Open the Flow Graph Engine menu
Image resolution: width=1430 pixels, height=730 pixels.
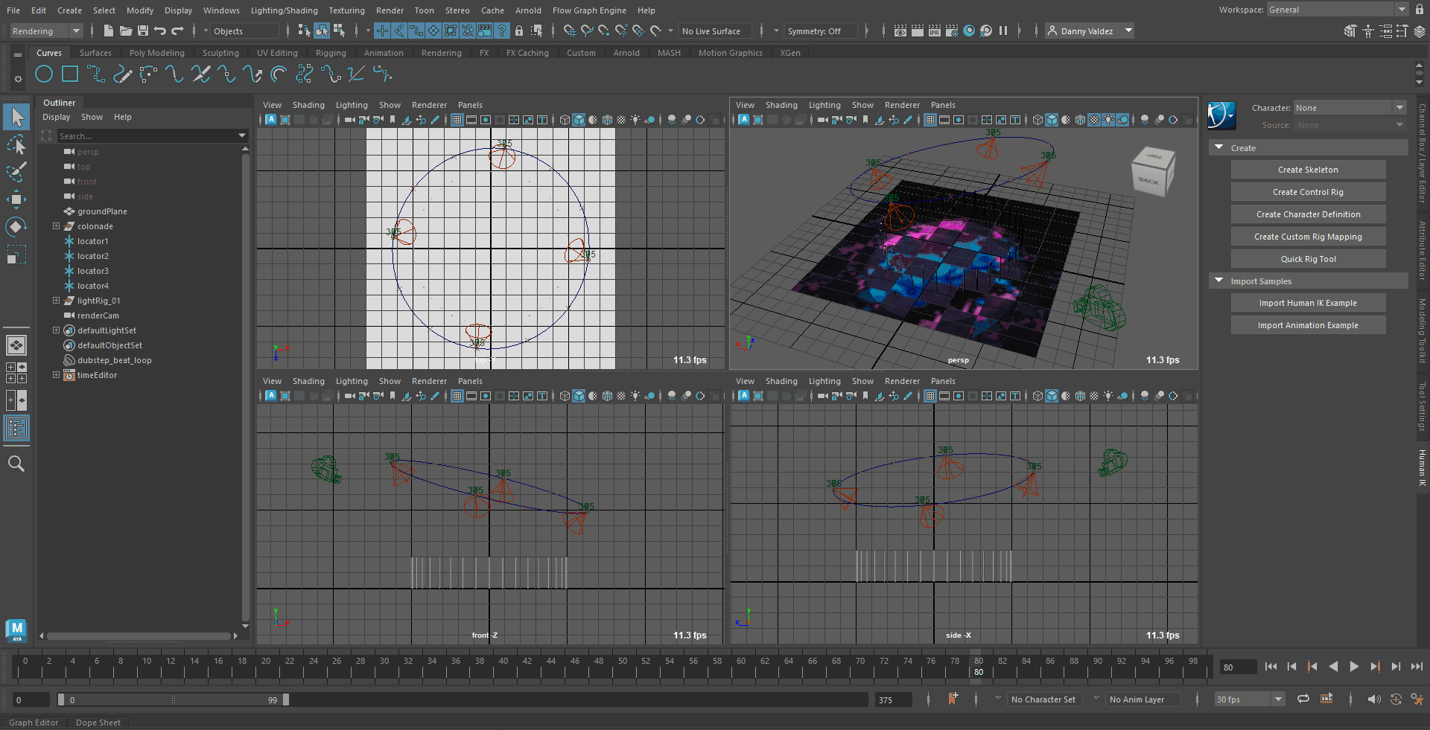tap(589, 10)
